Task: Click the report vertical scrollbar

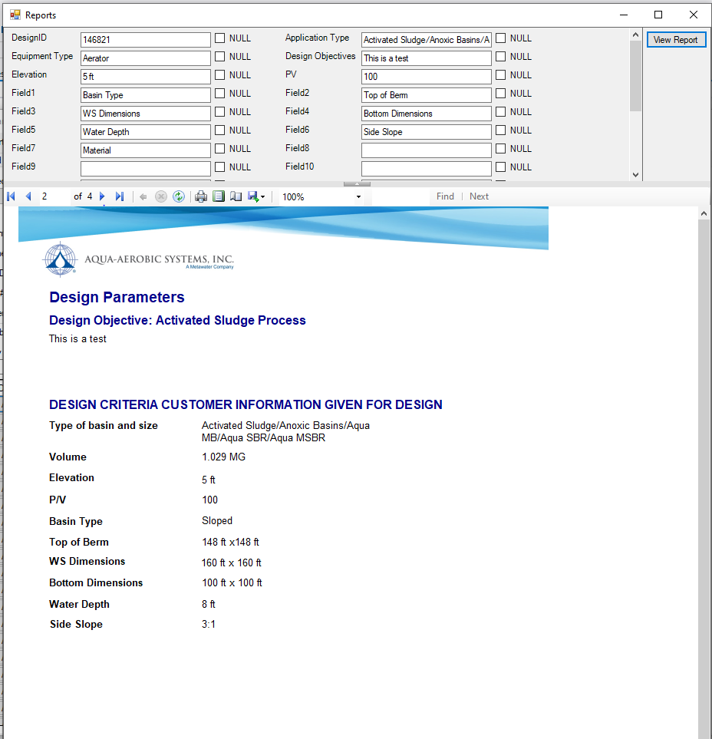Action: (704, 460)
